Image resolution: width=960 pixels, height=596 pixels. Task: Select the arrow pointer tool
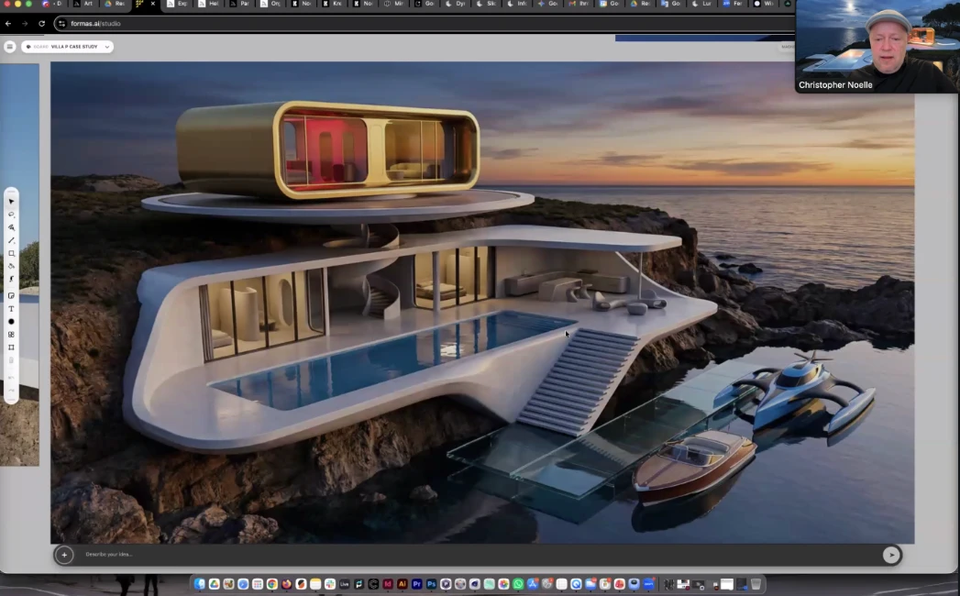point(11,201)
